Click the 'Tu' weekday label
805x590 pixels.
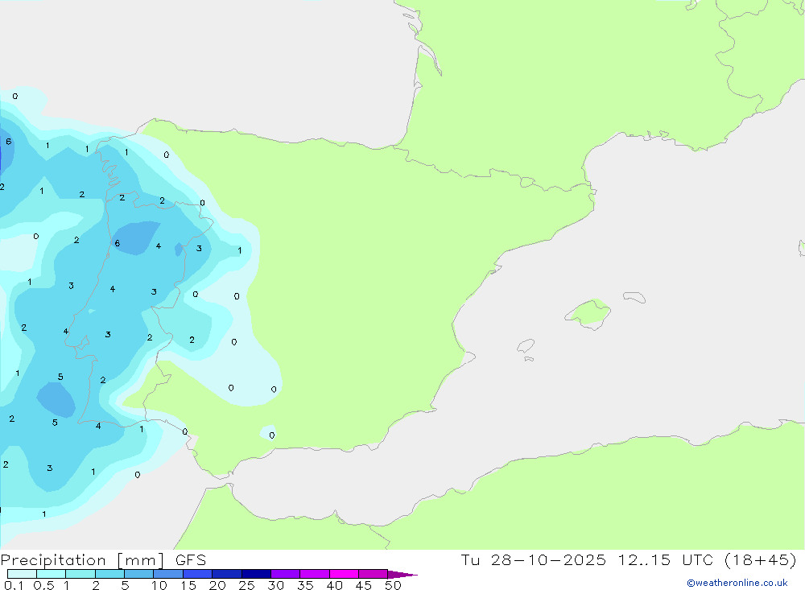tap(470, 559)
